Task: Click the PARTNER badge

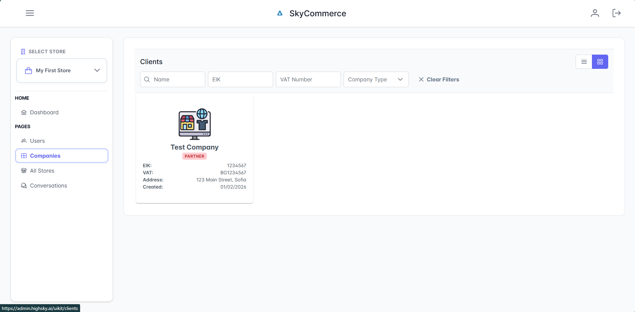Action: [x=194, y=156]
